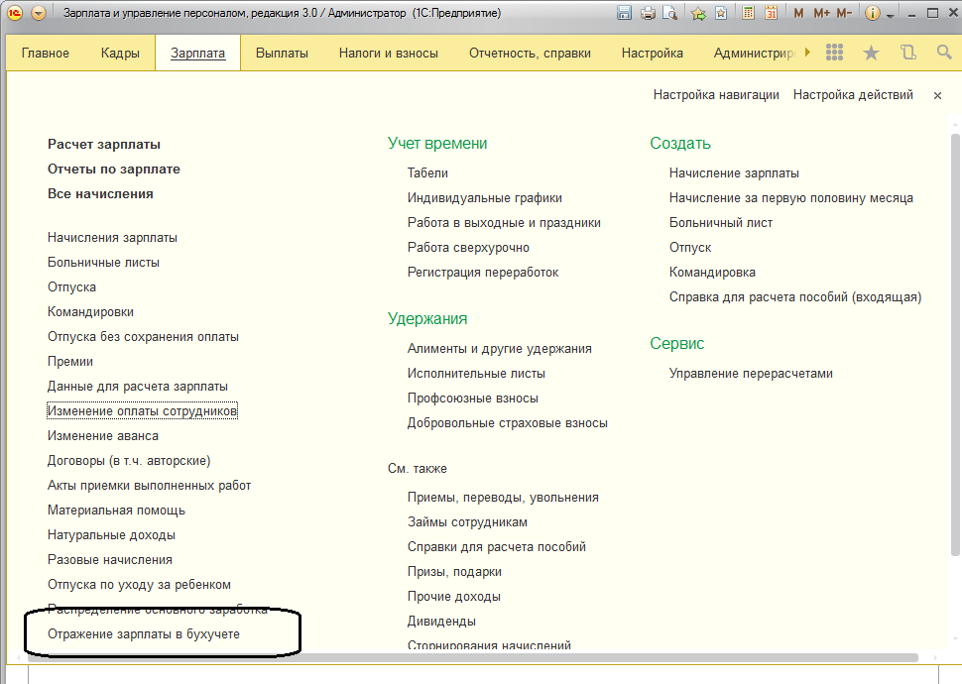
Task: Open the History scroll icon
Action: click(907, 53)
